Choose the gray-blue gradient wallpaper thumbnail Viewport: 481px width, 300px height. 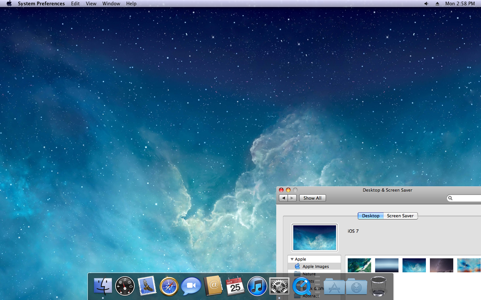pos(387,265)
